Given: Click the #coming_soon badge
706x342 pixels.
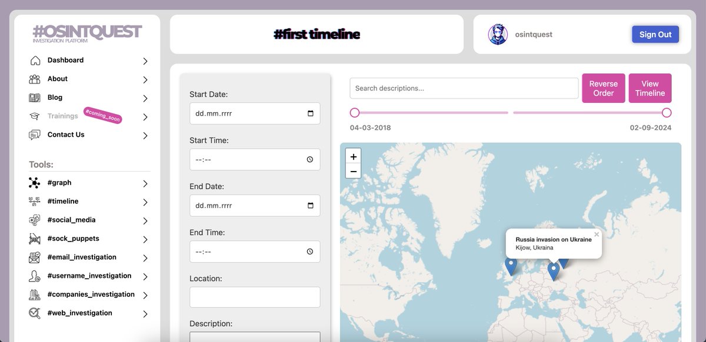Looking at the screenshot, I should click(102, 115).
